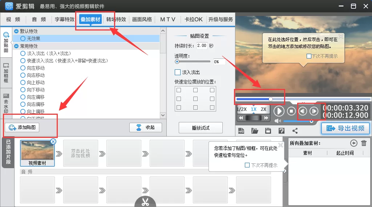Delete overlay material with trash icon
The image size is (372, 207).
point(364,143)
